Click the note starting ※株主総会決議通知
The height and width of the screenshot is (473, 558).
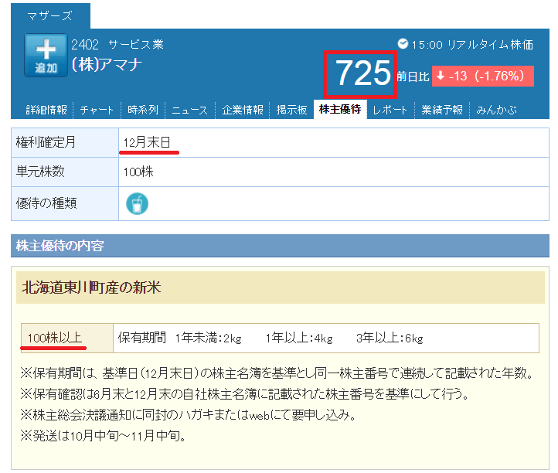(189, 414)
